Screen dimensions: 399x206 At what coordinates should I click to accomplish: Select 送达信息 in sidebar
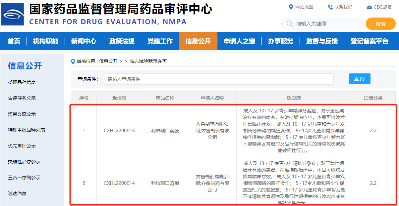coord(17,193)
